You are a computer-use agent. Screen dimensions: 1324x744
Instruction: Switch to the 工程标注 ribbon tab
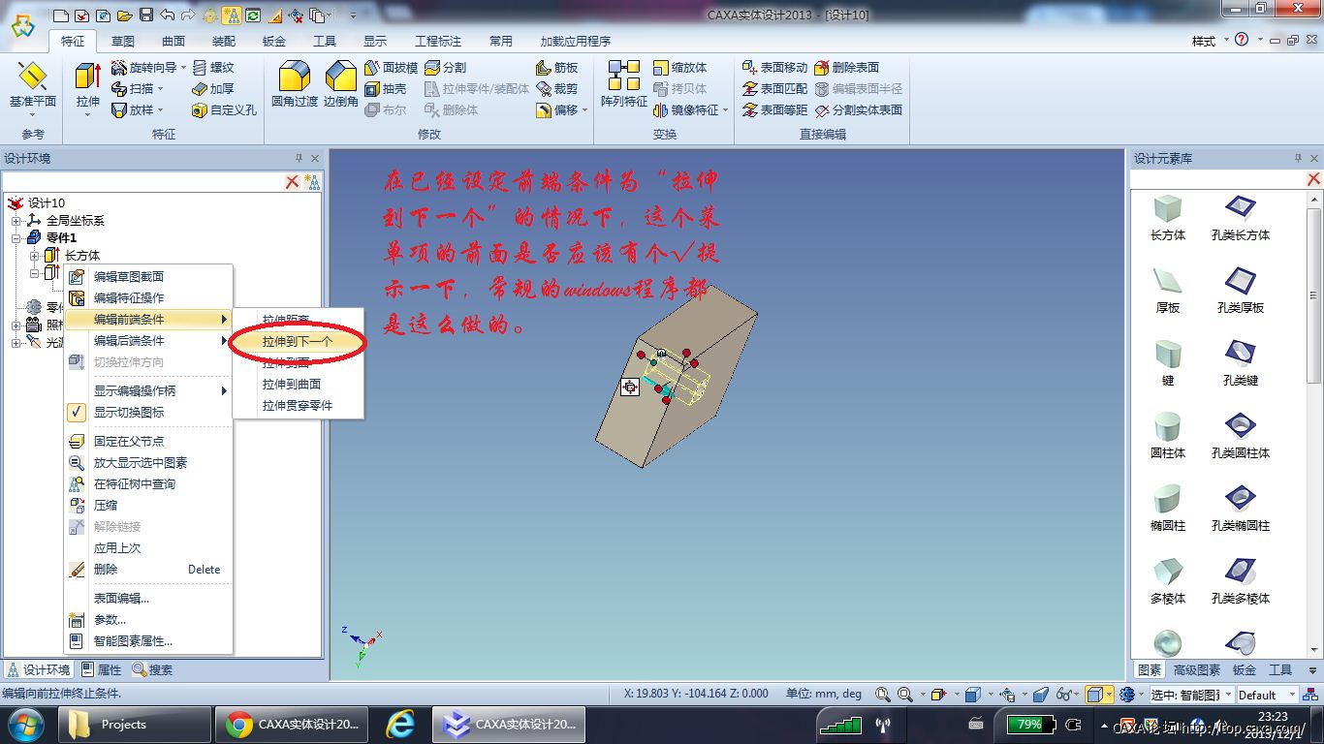(x=438, y=42)
